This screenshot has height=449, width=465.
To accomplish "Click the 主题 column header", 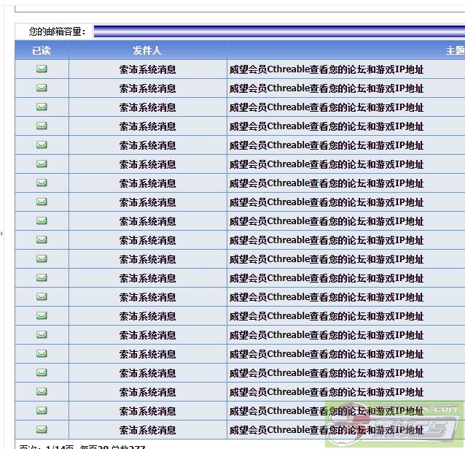I will point(456,50).
